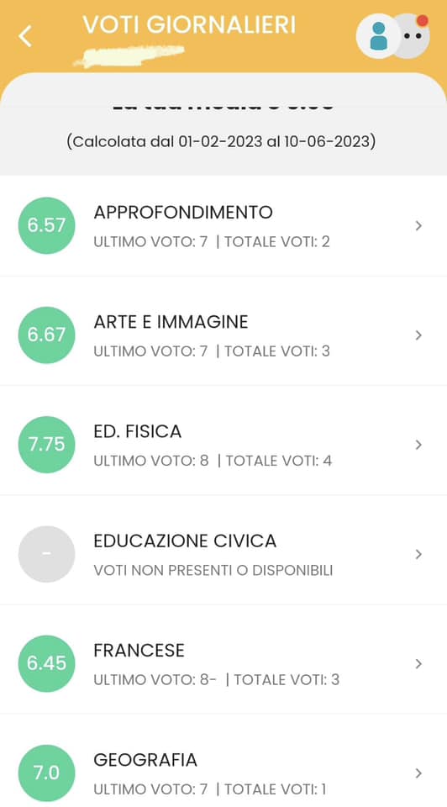Expand Ed. Fisica with its right chevron
This screenshot has height=807, width=447.
(x=418, y=445)
